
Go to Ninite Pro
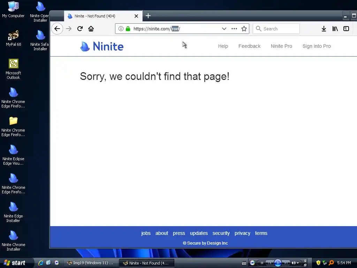pyautogui.click(x=281, y=46)
